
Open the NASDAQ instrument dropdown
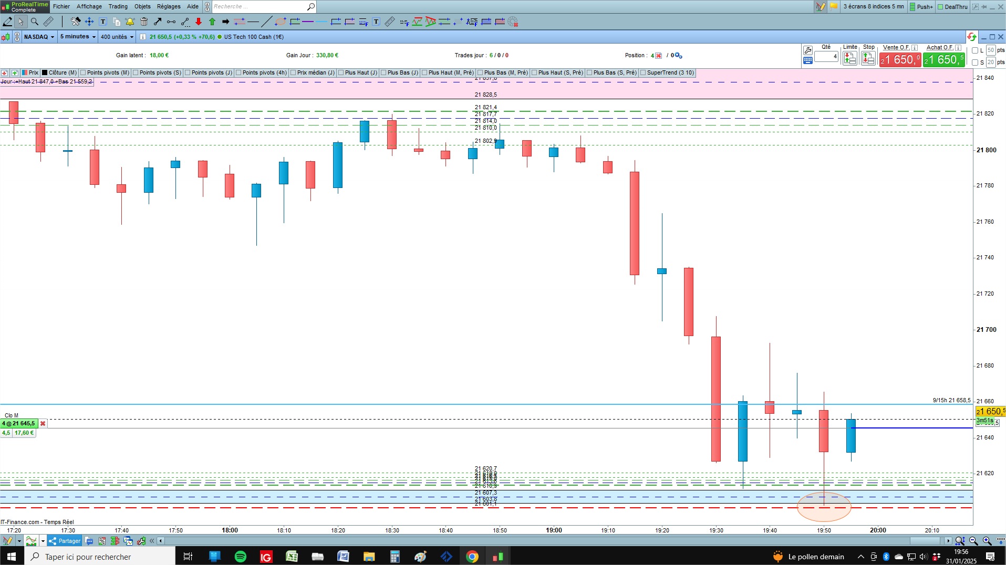pos(39,37)
